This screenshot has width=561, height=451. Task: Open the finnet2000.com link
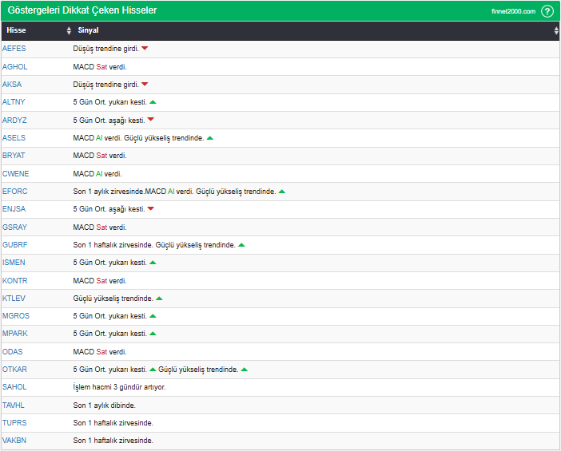513,11
